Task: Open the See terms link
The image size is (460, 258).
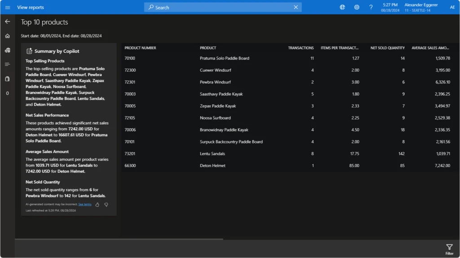Action: 84,204
